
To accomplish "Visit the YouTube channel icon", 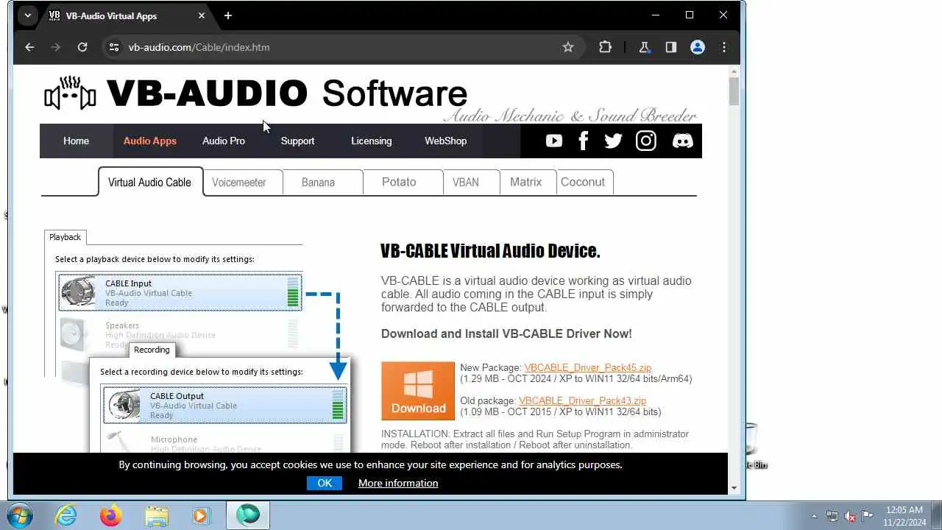I will click(x=554, y=141).
